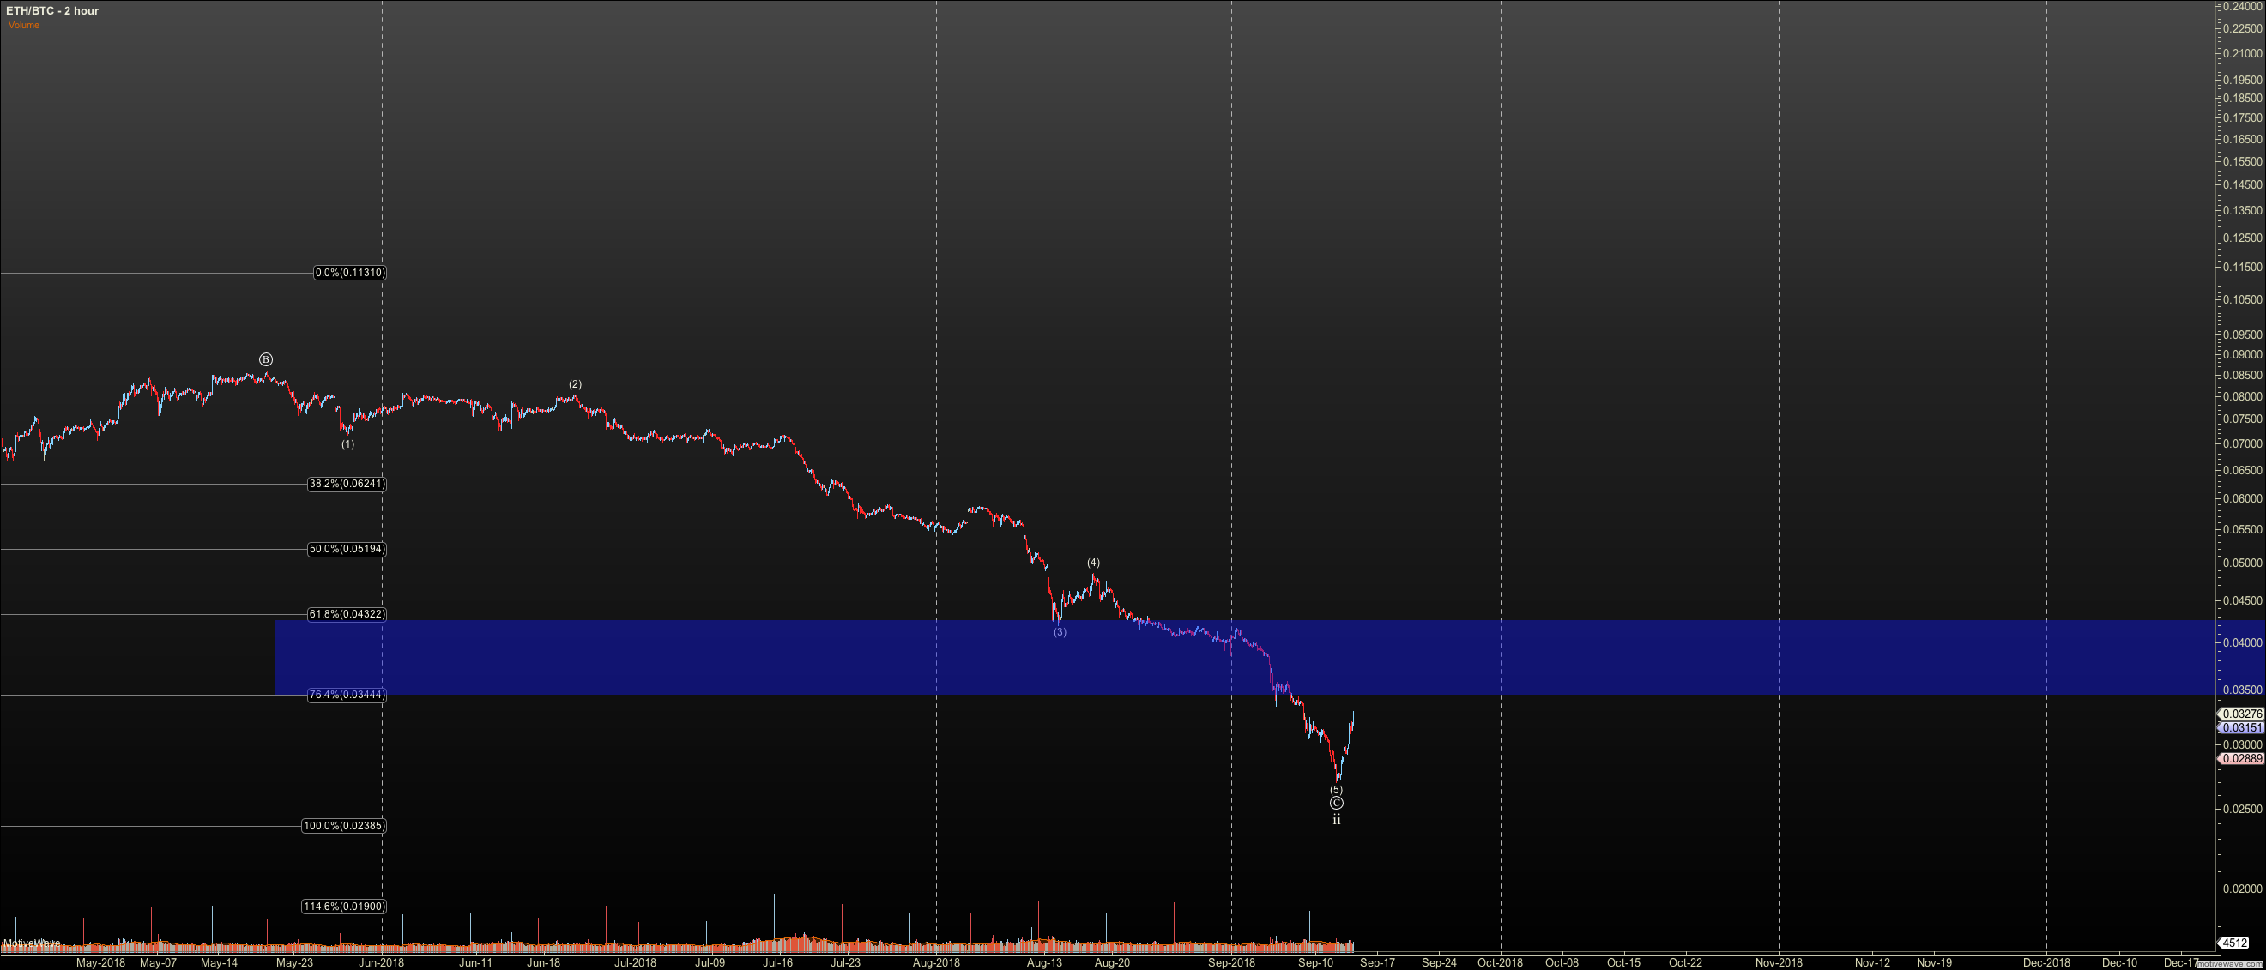The image size is (2266, 970).
Task: Select the 61.8%(0.04322) retracement label
Action: (x=347, y=614)
